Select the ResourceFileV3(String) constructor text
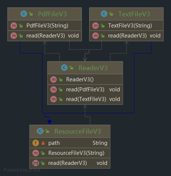 point(76,153)
